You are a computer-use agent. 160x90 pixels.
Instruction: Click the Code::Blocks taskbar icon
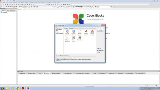28,88
